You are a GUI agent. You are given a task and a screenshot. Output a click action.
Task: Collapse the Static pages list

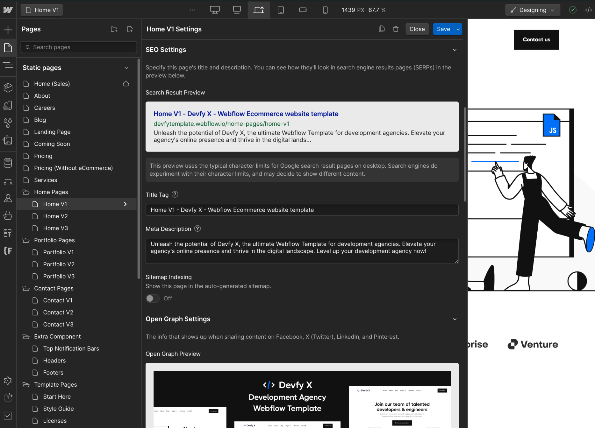[x=126, y=68]
